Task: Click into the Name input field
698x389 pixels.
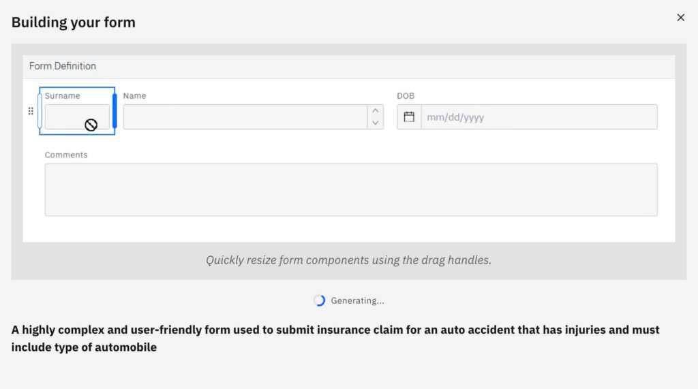Action: click(245, 117)
